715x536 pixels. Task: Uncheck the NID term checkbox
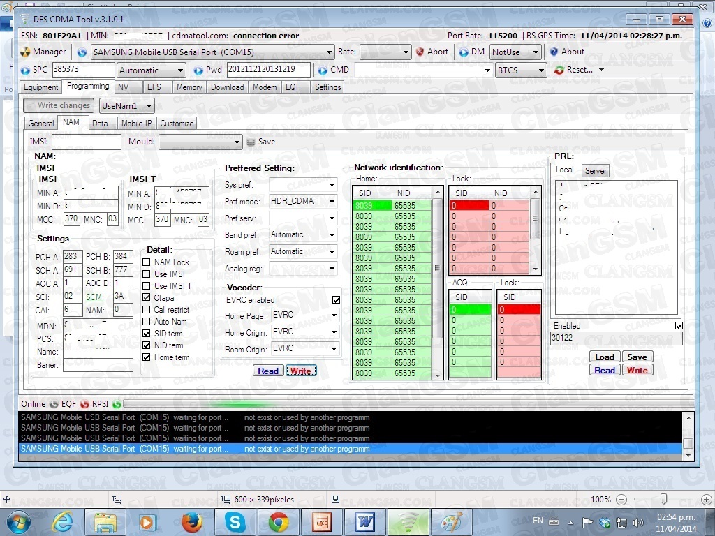[x=147, y=345]
